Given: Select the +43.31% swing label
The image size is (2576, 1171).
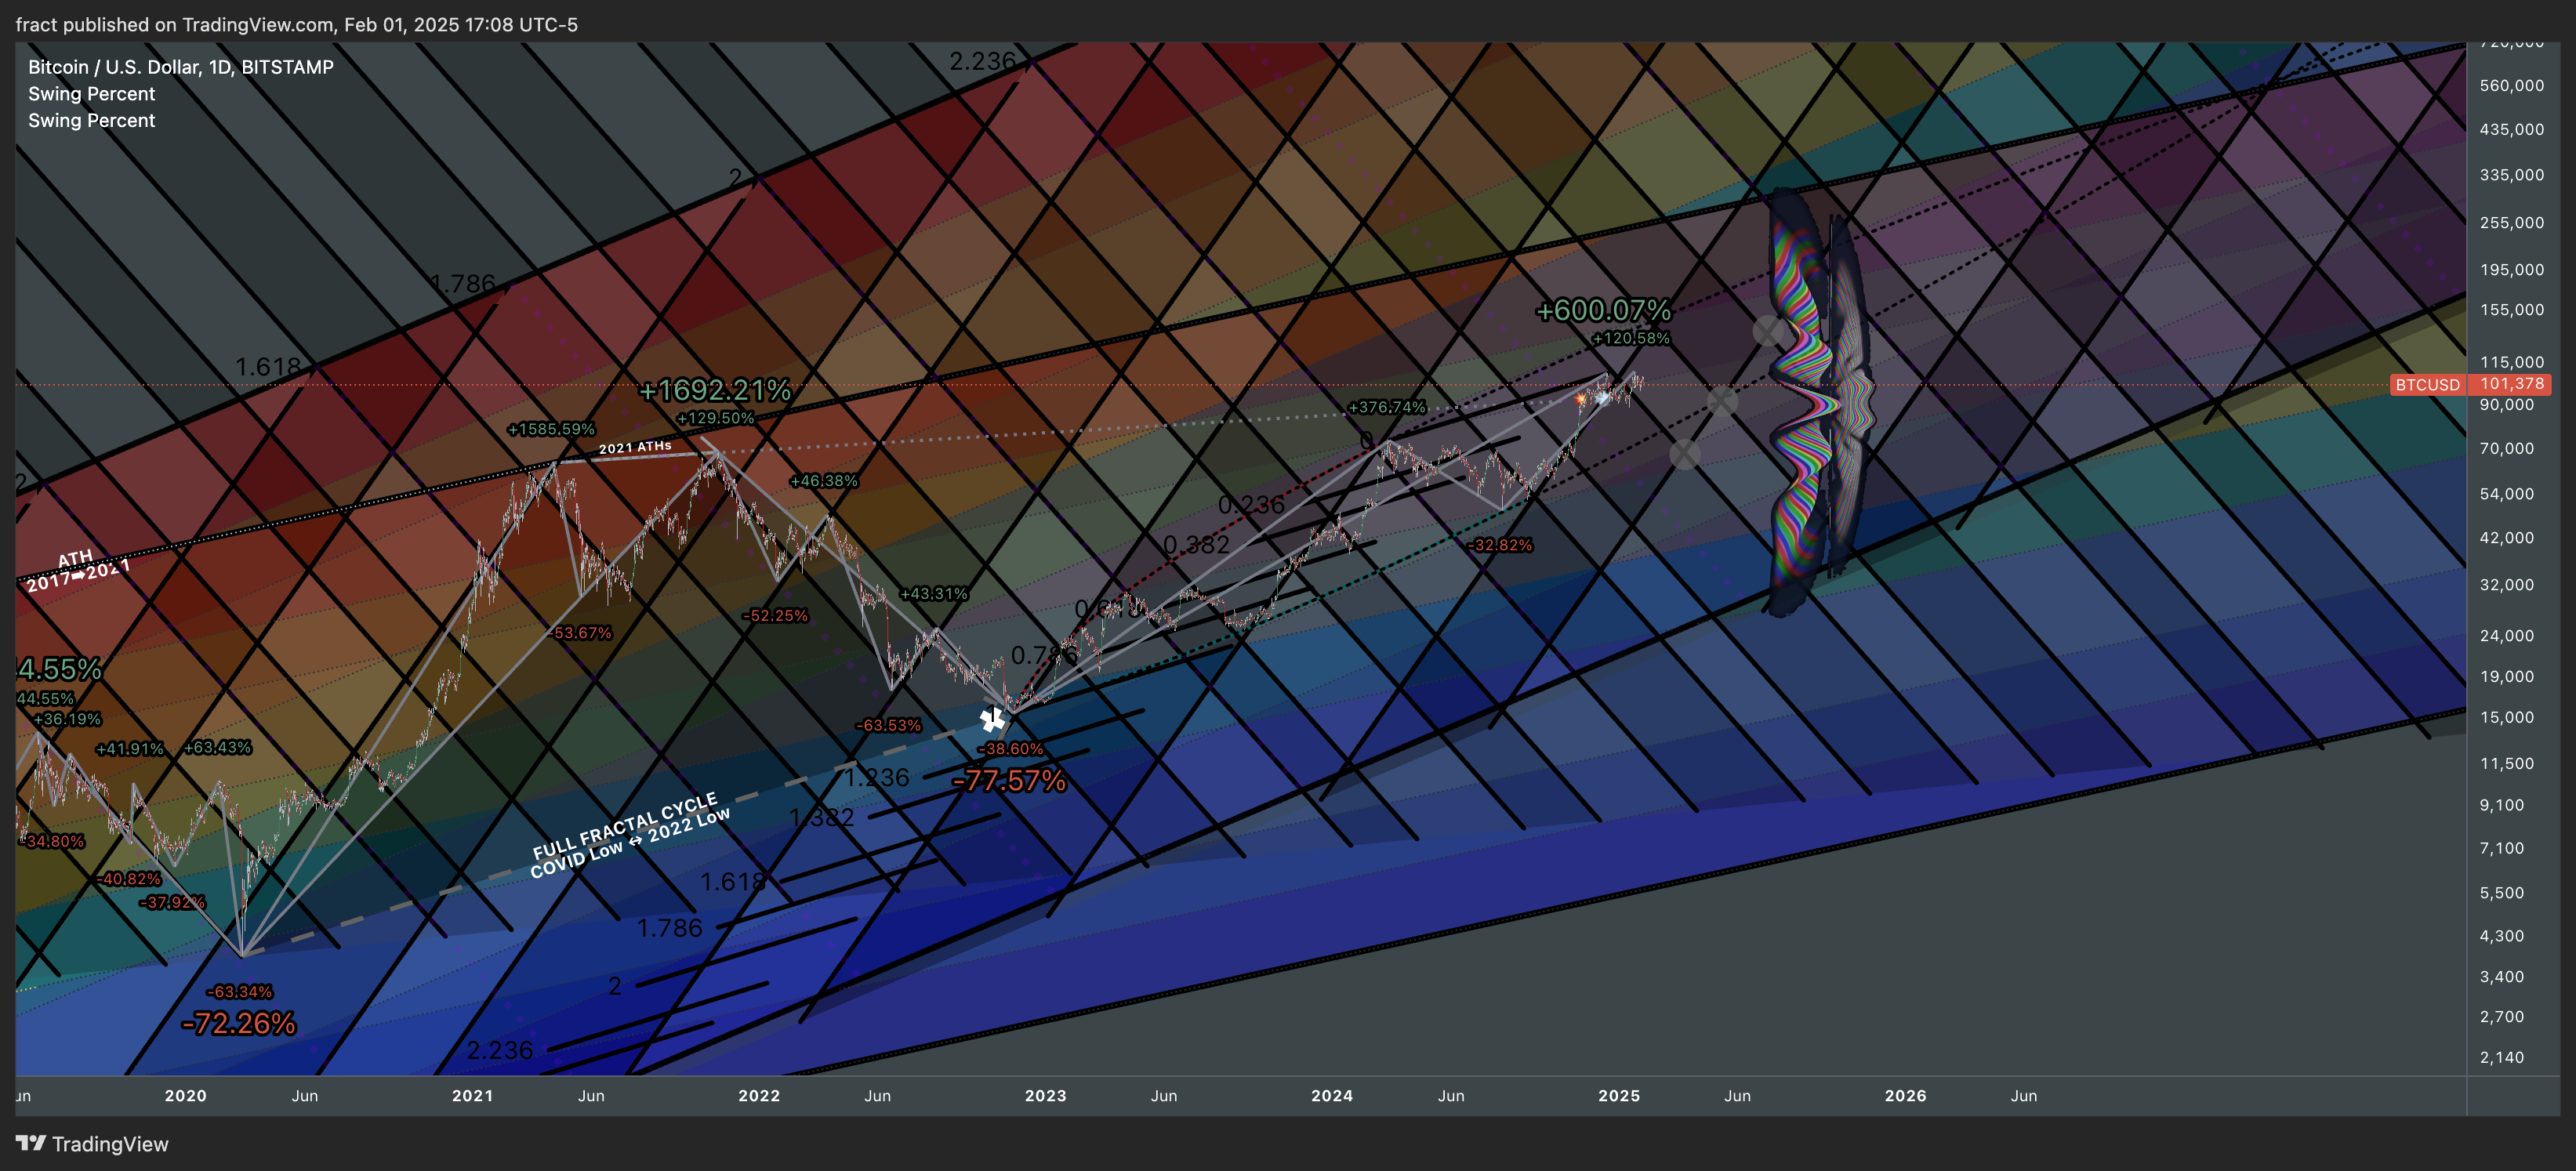Looking at the screenshot, I should [x=934, y=594].
